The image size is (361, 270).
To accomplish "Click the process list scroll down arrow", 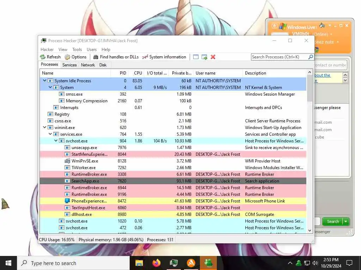I will coord(310,231).
